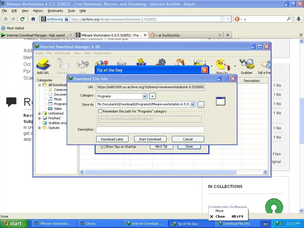The width and height of the screenshot is (304, 228).
Task: Uncheck Show Tips on StartUp
Action: pos(103,147)
